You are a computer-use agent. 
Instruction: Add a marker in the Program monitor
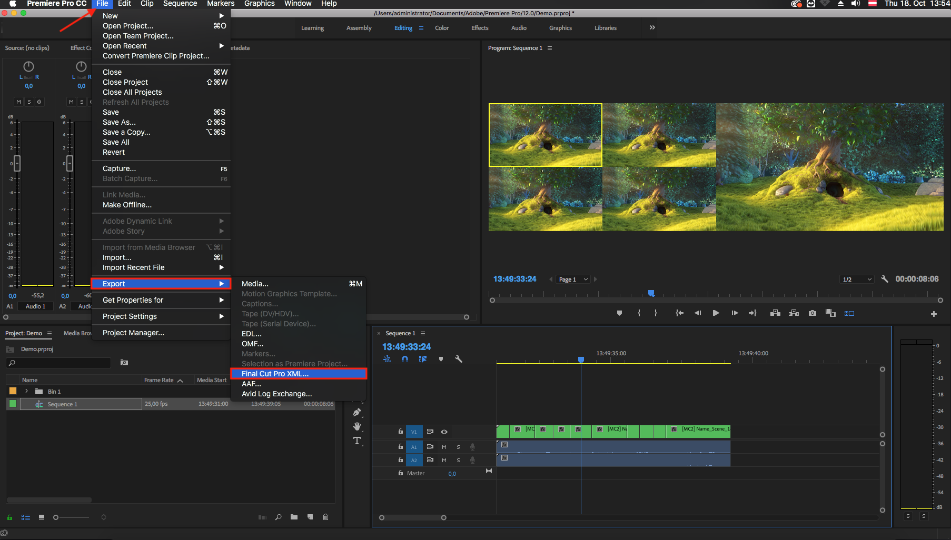pyautogui.click(x=619, y=313)
